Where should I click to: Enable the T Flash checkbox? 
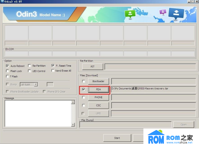8,76
